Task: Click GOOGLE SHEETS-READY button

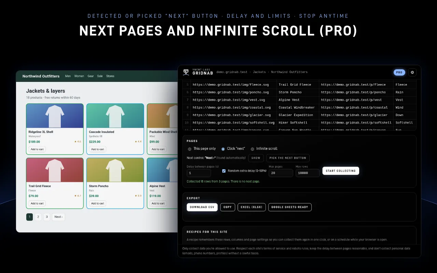Action: (x=290, y=207)
